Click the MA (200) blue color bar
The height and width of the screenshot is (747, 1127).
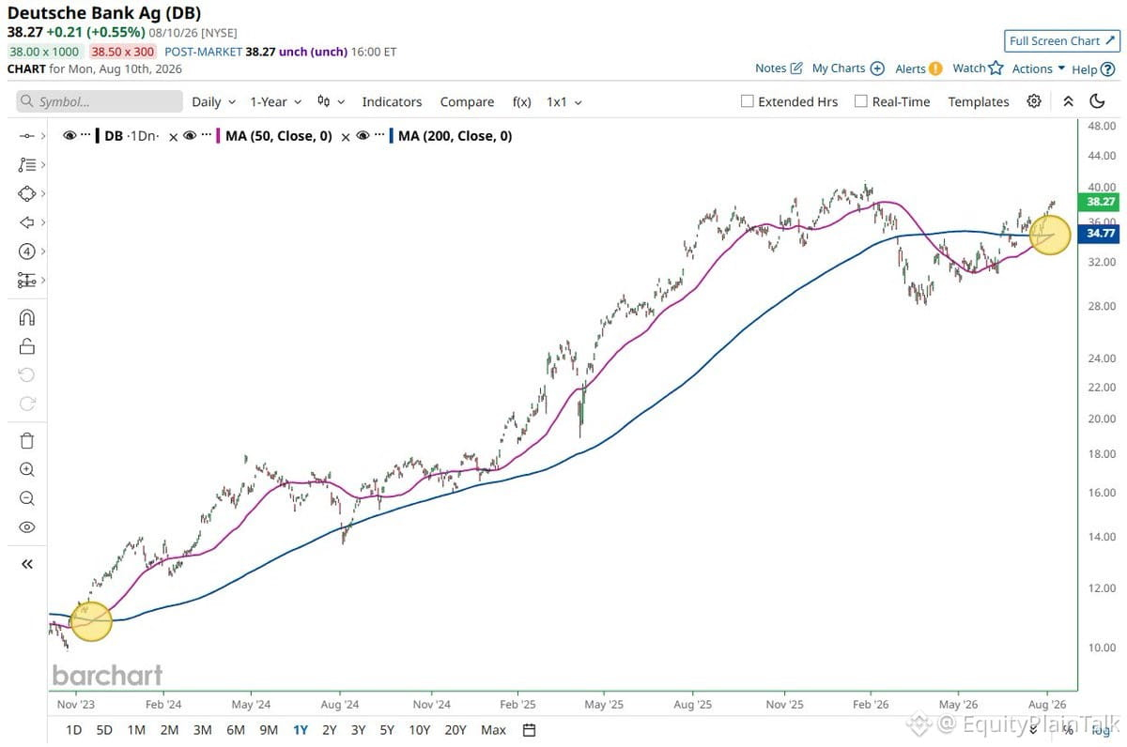point(391,136)
